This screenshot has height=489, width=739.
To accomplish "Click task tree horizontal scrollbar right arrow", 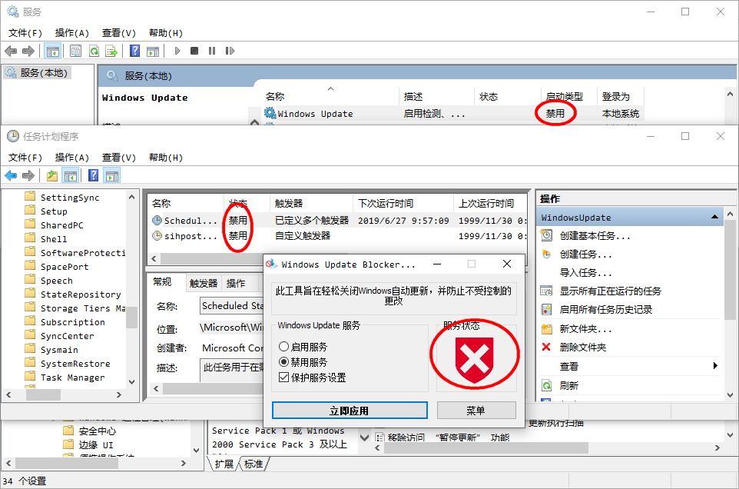I will tap(119, 394).
